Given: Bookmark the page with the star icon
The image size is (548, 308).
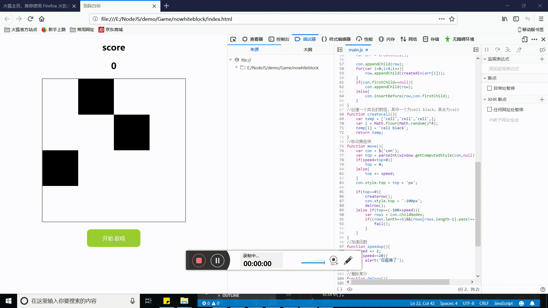Looking at the screenshot, I should [x=452, y=19].
